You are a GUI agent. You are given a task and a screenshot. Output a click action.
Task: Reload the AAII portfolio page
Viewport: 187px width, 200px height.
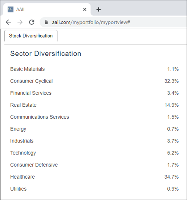(32, 22)
